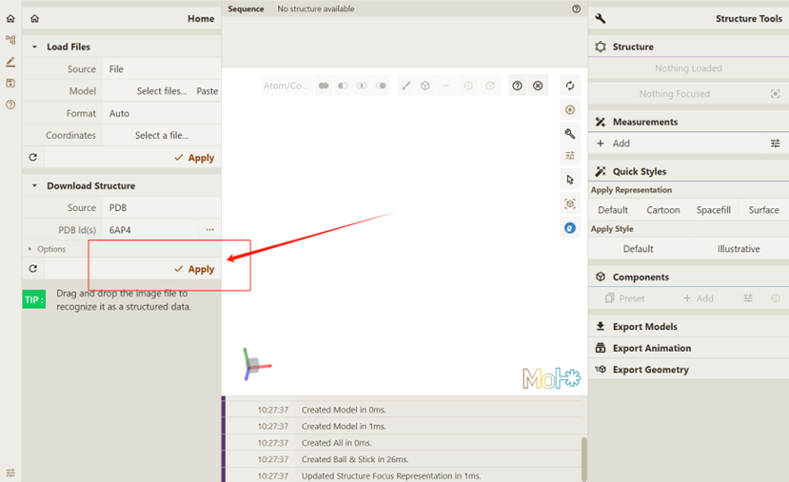The image size is (789, 482).
Task: Click the Reset Camera icon in viewport
Action: (x=570, y=86)
